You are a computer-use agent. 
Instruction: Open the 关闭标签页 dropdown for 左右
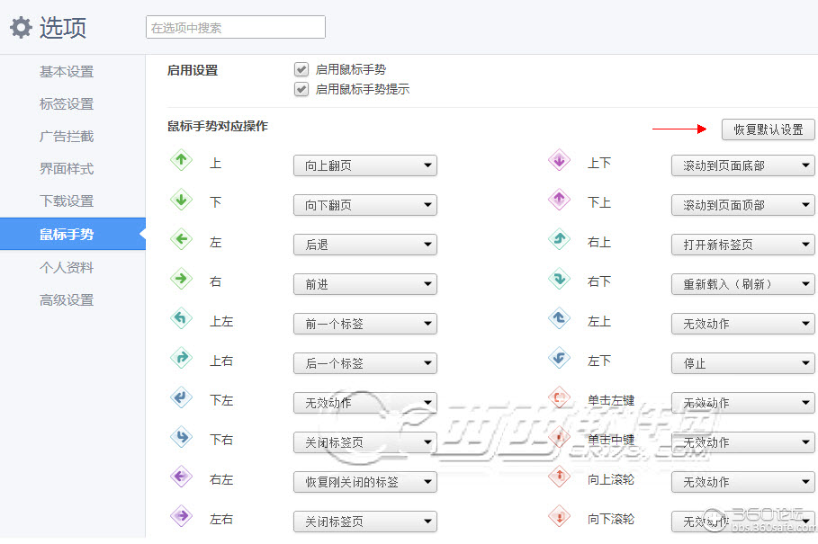pyautogui.click(x=365, y=522)
